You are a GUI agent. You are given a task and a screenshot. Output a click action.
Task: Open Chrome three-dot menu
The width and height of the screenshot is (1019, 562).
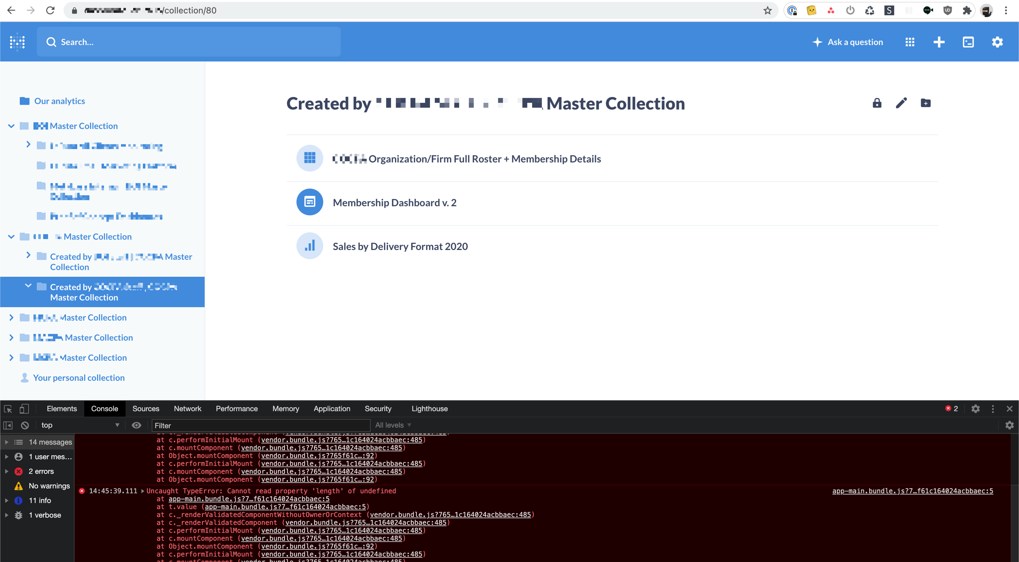point(1006,10)
